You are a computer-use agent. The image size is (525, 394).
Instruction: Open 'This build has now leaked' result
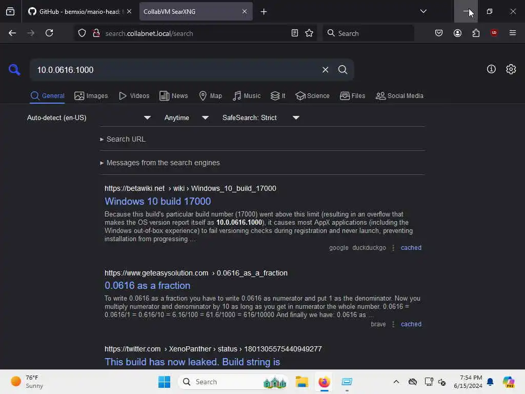point(192,362)
